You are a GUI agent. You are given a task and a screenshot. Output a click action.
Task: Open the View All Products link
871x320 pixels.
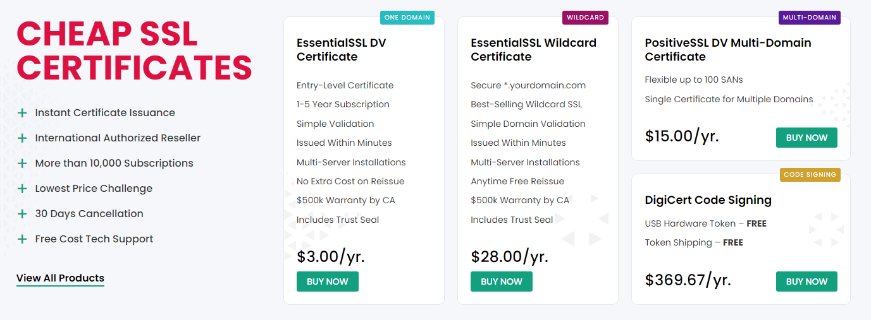coord(60,278)
